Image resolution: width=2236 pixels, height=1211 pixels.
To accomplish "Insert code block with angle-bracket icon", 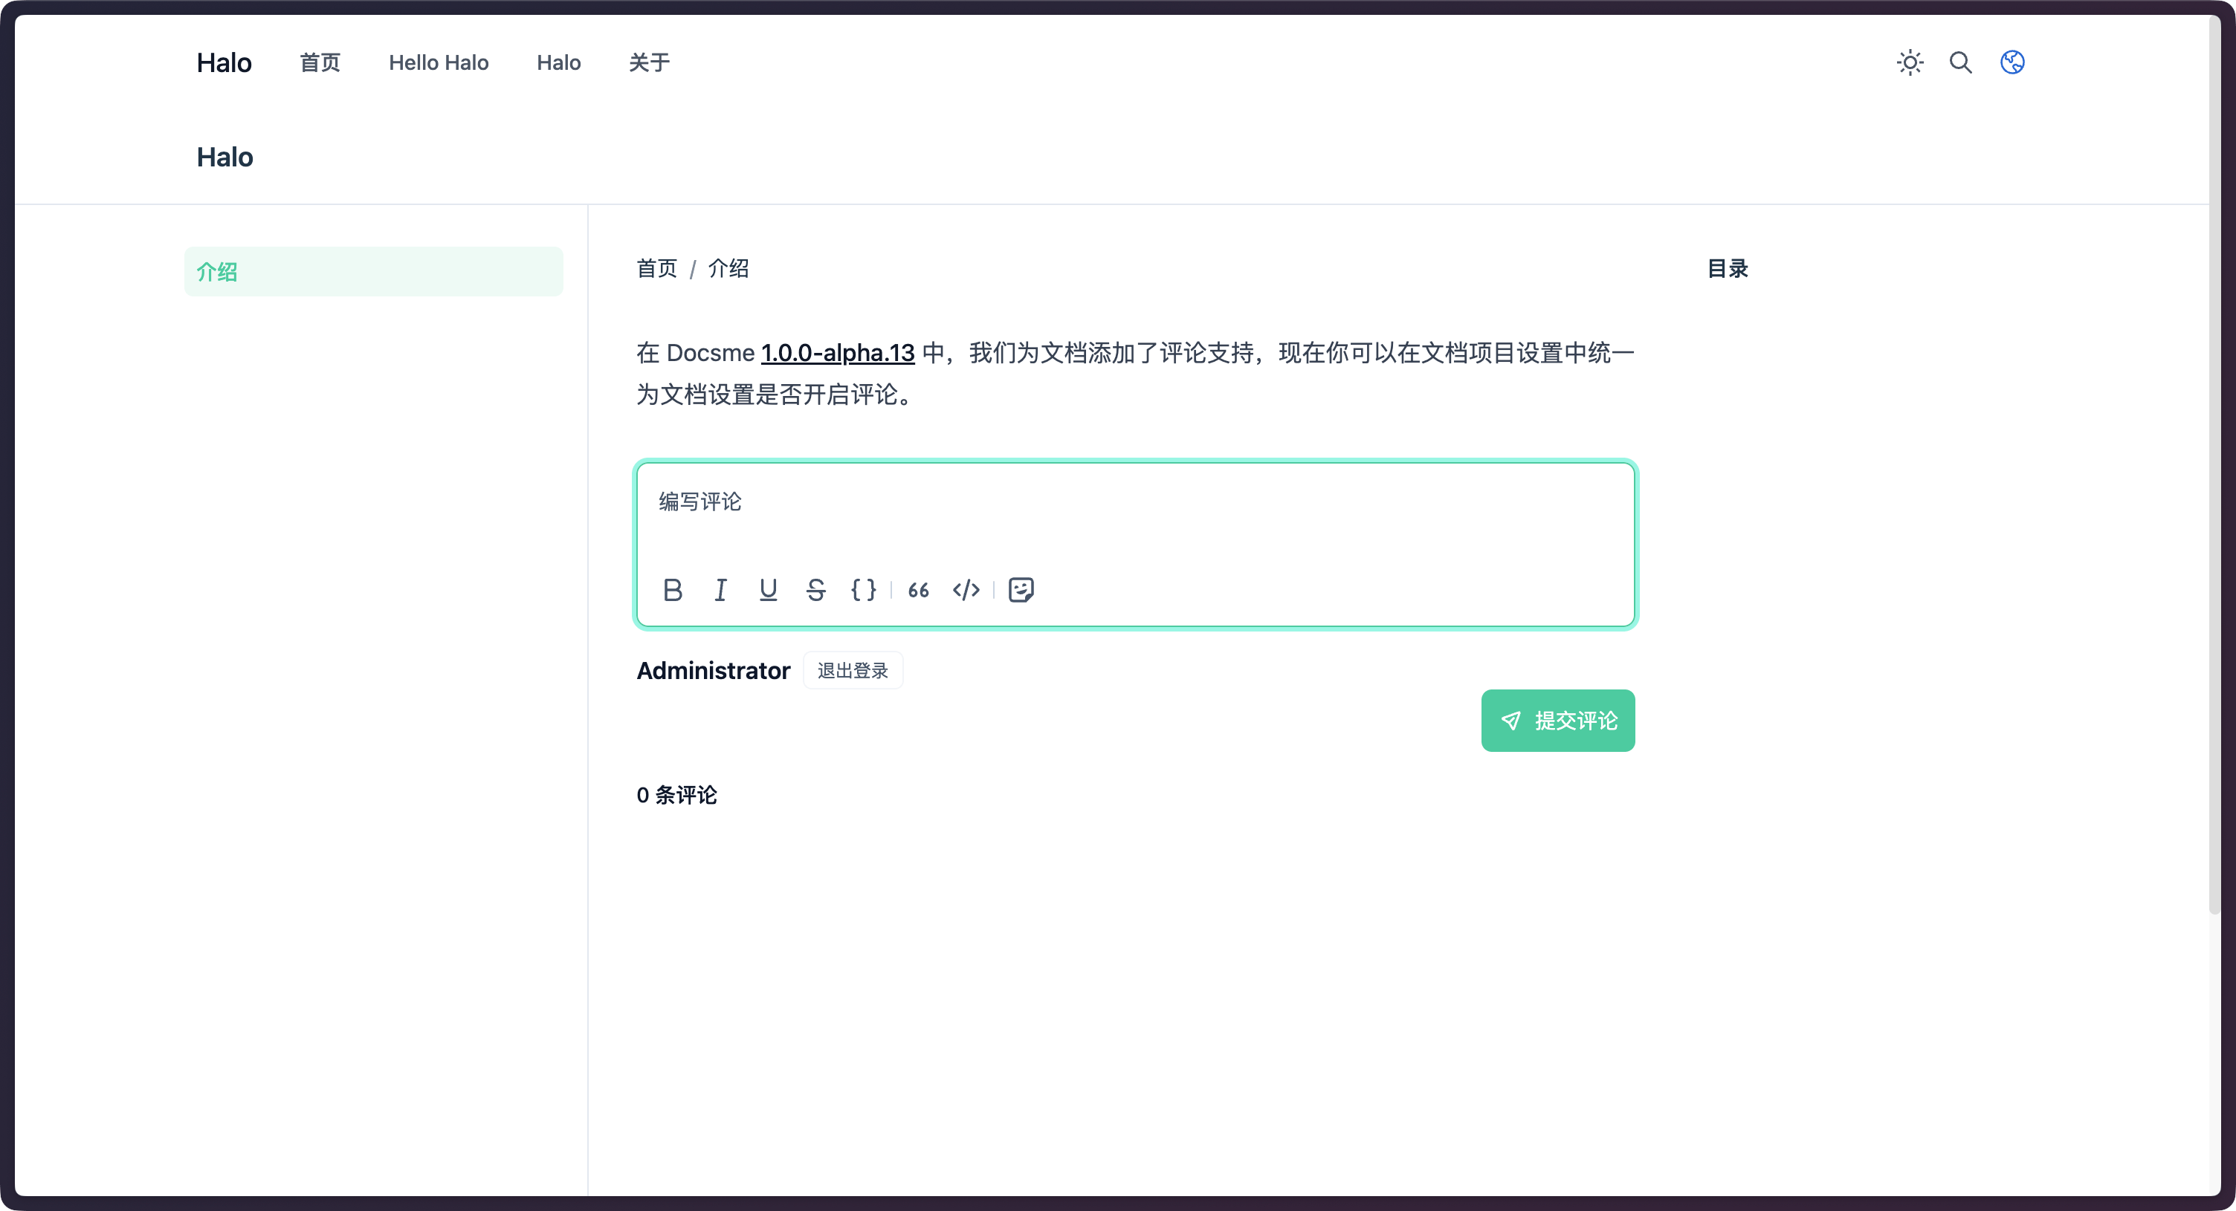I will coord(966,590).
